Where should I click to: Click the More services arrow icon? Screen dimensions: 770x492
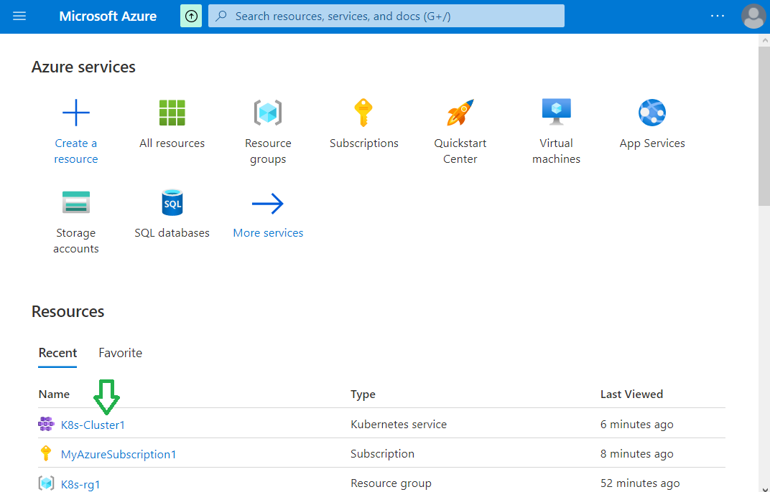(x=268, y=204)
